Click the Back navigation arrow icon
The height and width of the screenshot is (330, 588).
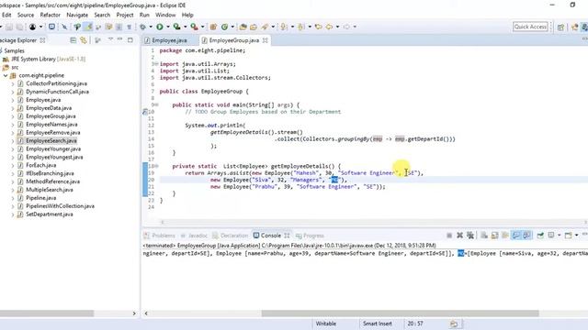[329, 27]
